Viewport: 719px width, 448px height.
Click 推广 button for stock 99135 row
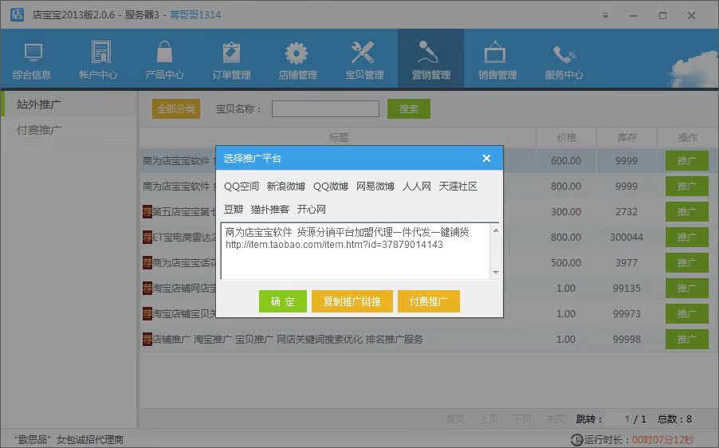click(x=687, y=288)
